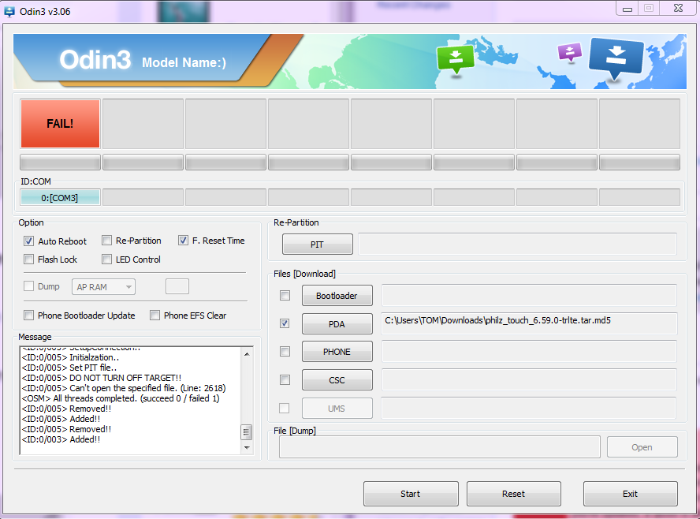Click the PHONE file path field
The width and height of the screenshot is (700, 519).
coord(529,352)
